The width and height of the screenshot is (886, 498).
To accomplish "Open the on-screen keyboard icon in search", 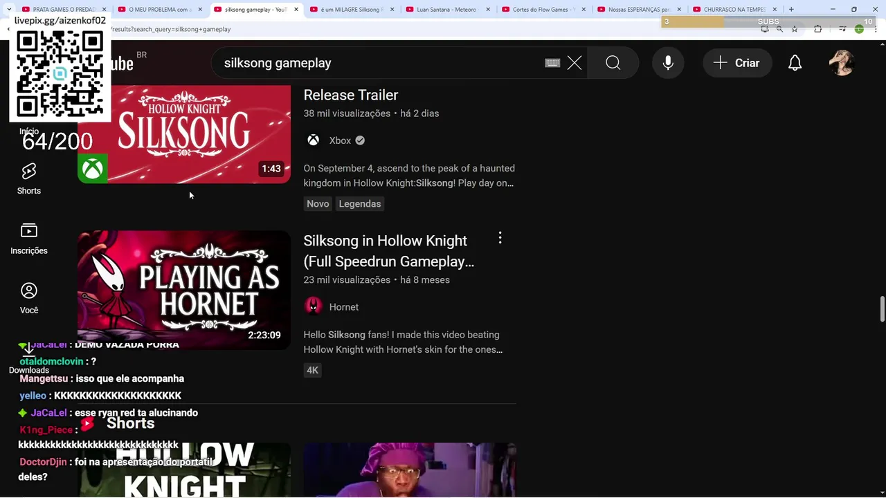I will 552,63.
